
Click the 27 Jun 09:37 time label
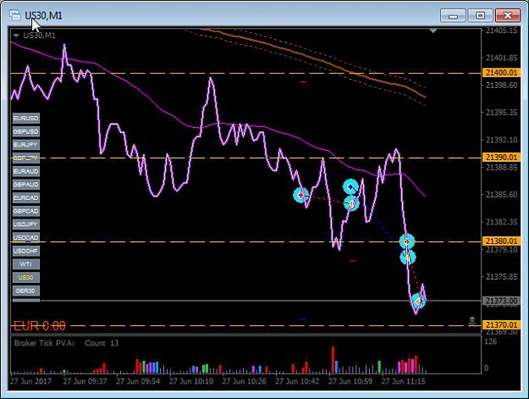pos(85,381)
